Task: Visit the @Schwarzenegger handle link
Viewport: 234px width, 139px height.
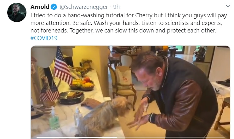Action: pos(84,7)
